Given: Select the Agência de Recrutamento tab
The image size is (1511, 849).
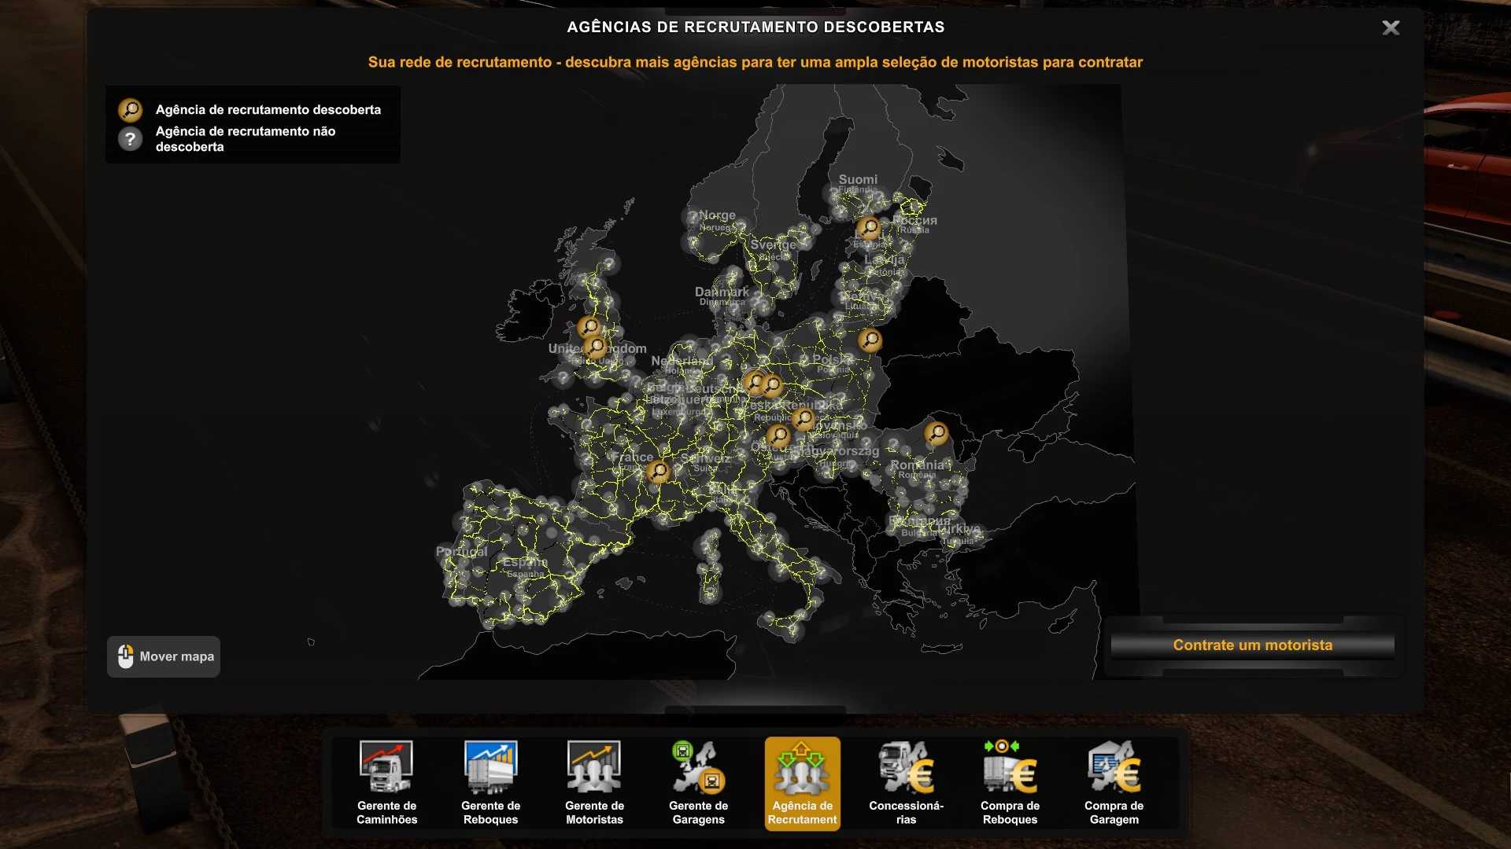Looking at the screenshot, I should [x=802, y=782].
